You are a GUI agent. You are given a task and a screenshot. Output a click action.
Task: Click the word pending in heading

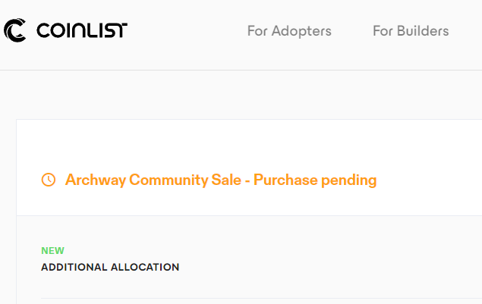(349, 180)
